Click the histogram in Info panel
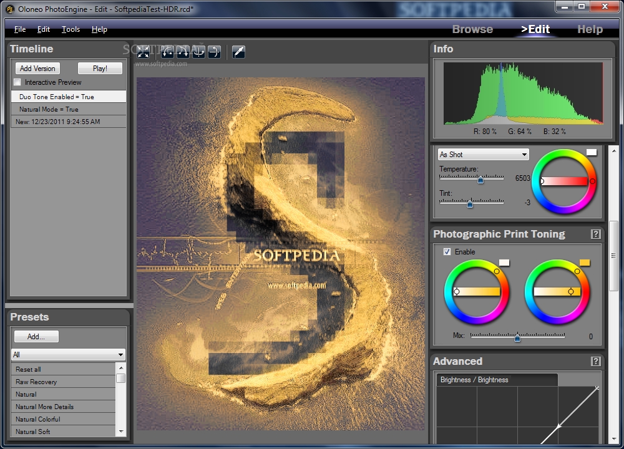This screenshot has height=449, width=624. (x=524, y=94)
